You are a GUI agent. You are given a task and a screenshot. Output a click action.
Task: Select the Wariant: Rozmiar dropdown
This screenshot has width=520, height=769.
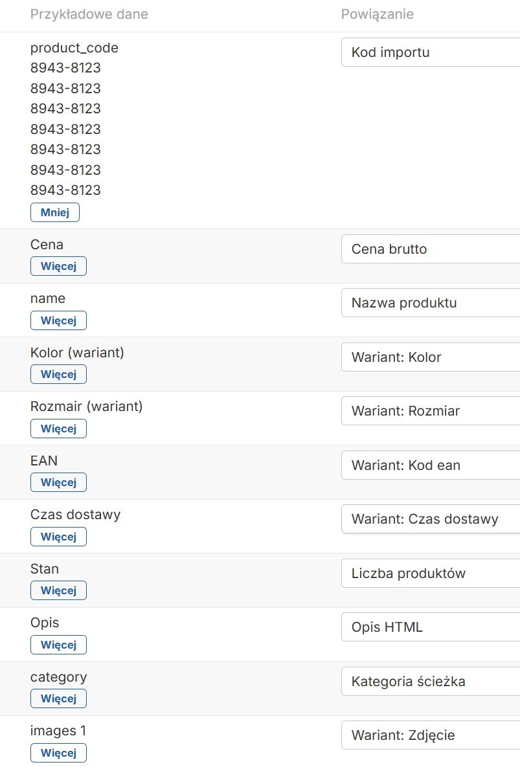(x=431, y=411)
